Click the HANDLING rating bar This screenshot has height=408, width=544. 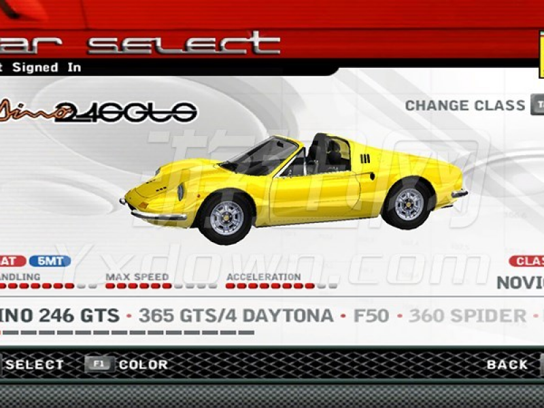click(48, 286)
